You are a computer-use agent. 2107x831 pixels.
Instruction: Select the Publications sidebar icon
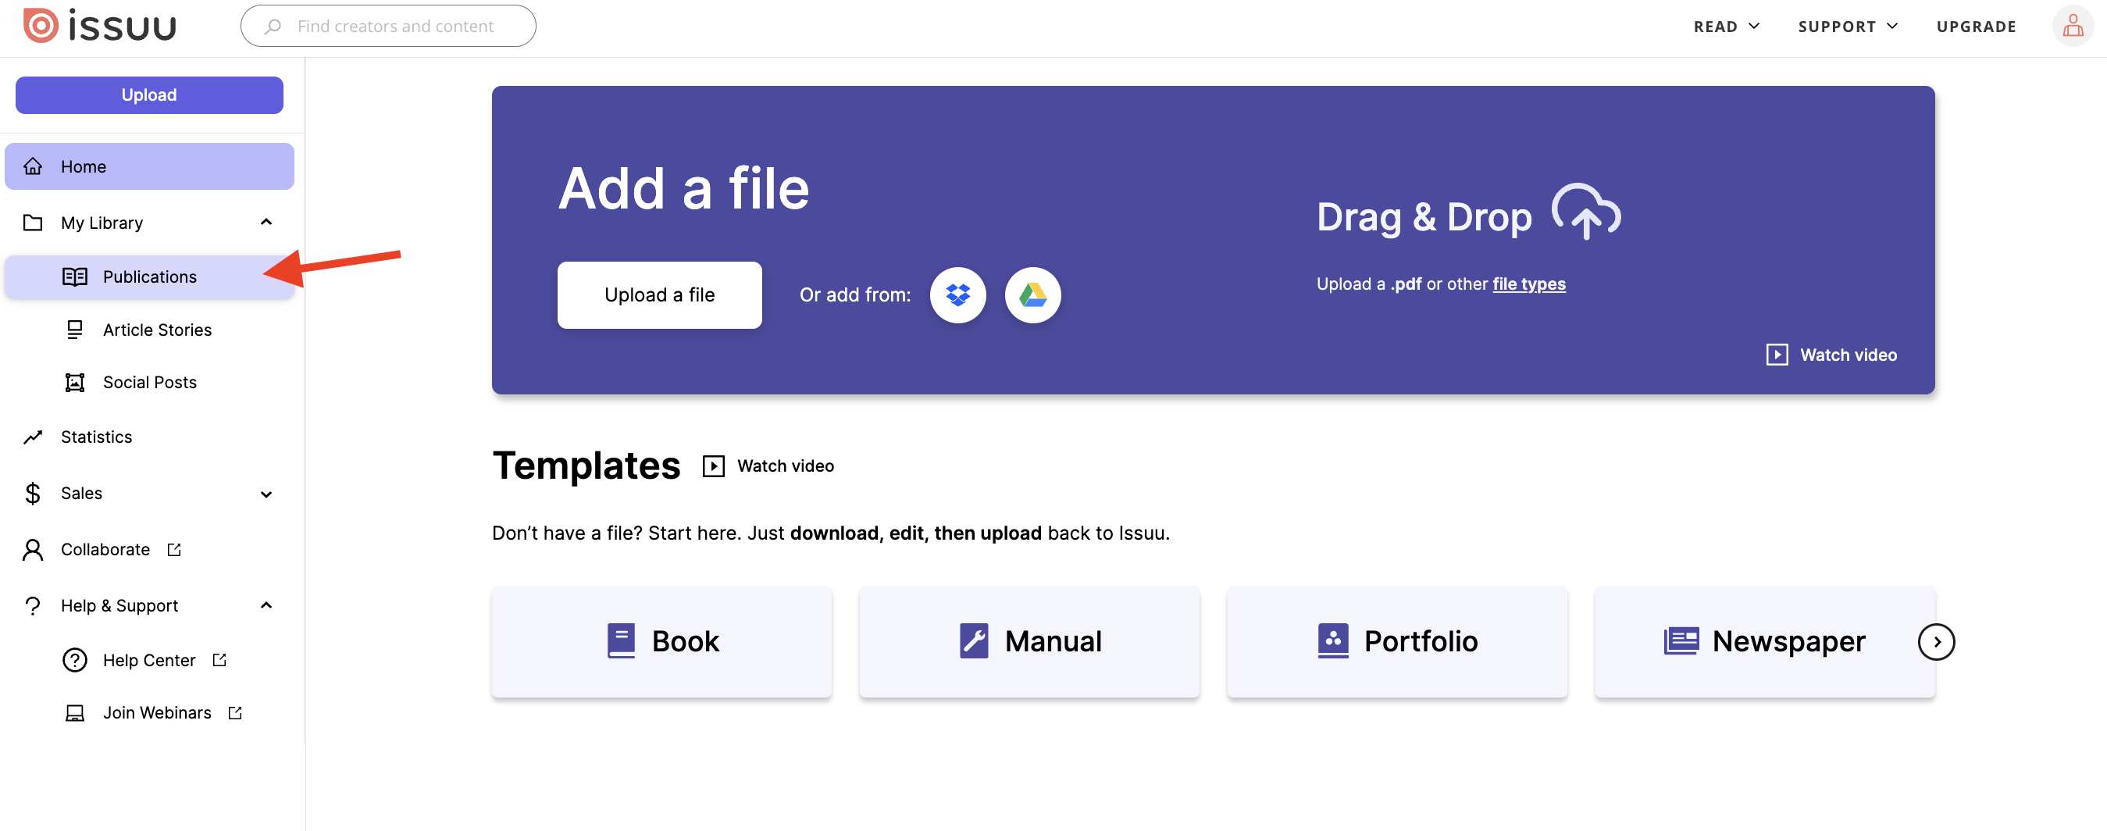pyautogui.click(x=74, y=276)
